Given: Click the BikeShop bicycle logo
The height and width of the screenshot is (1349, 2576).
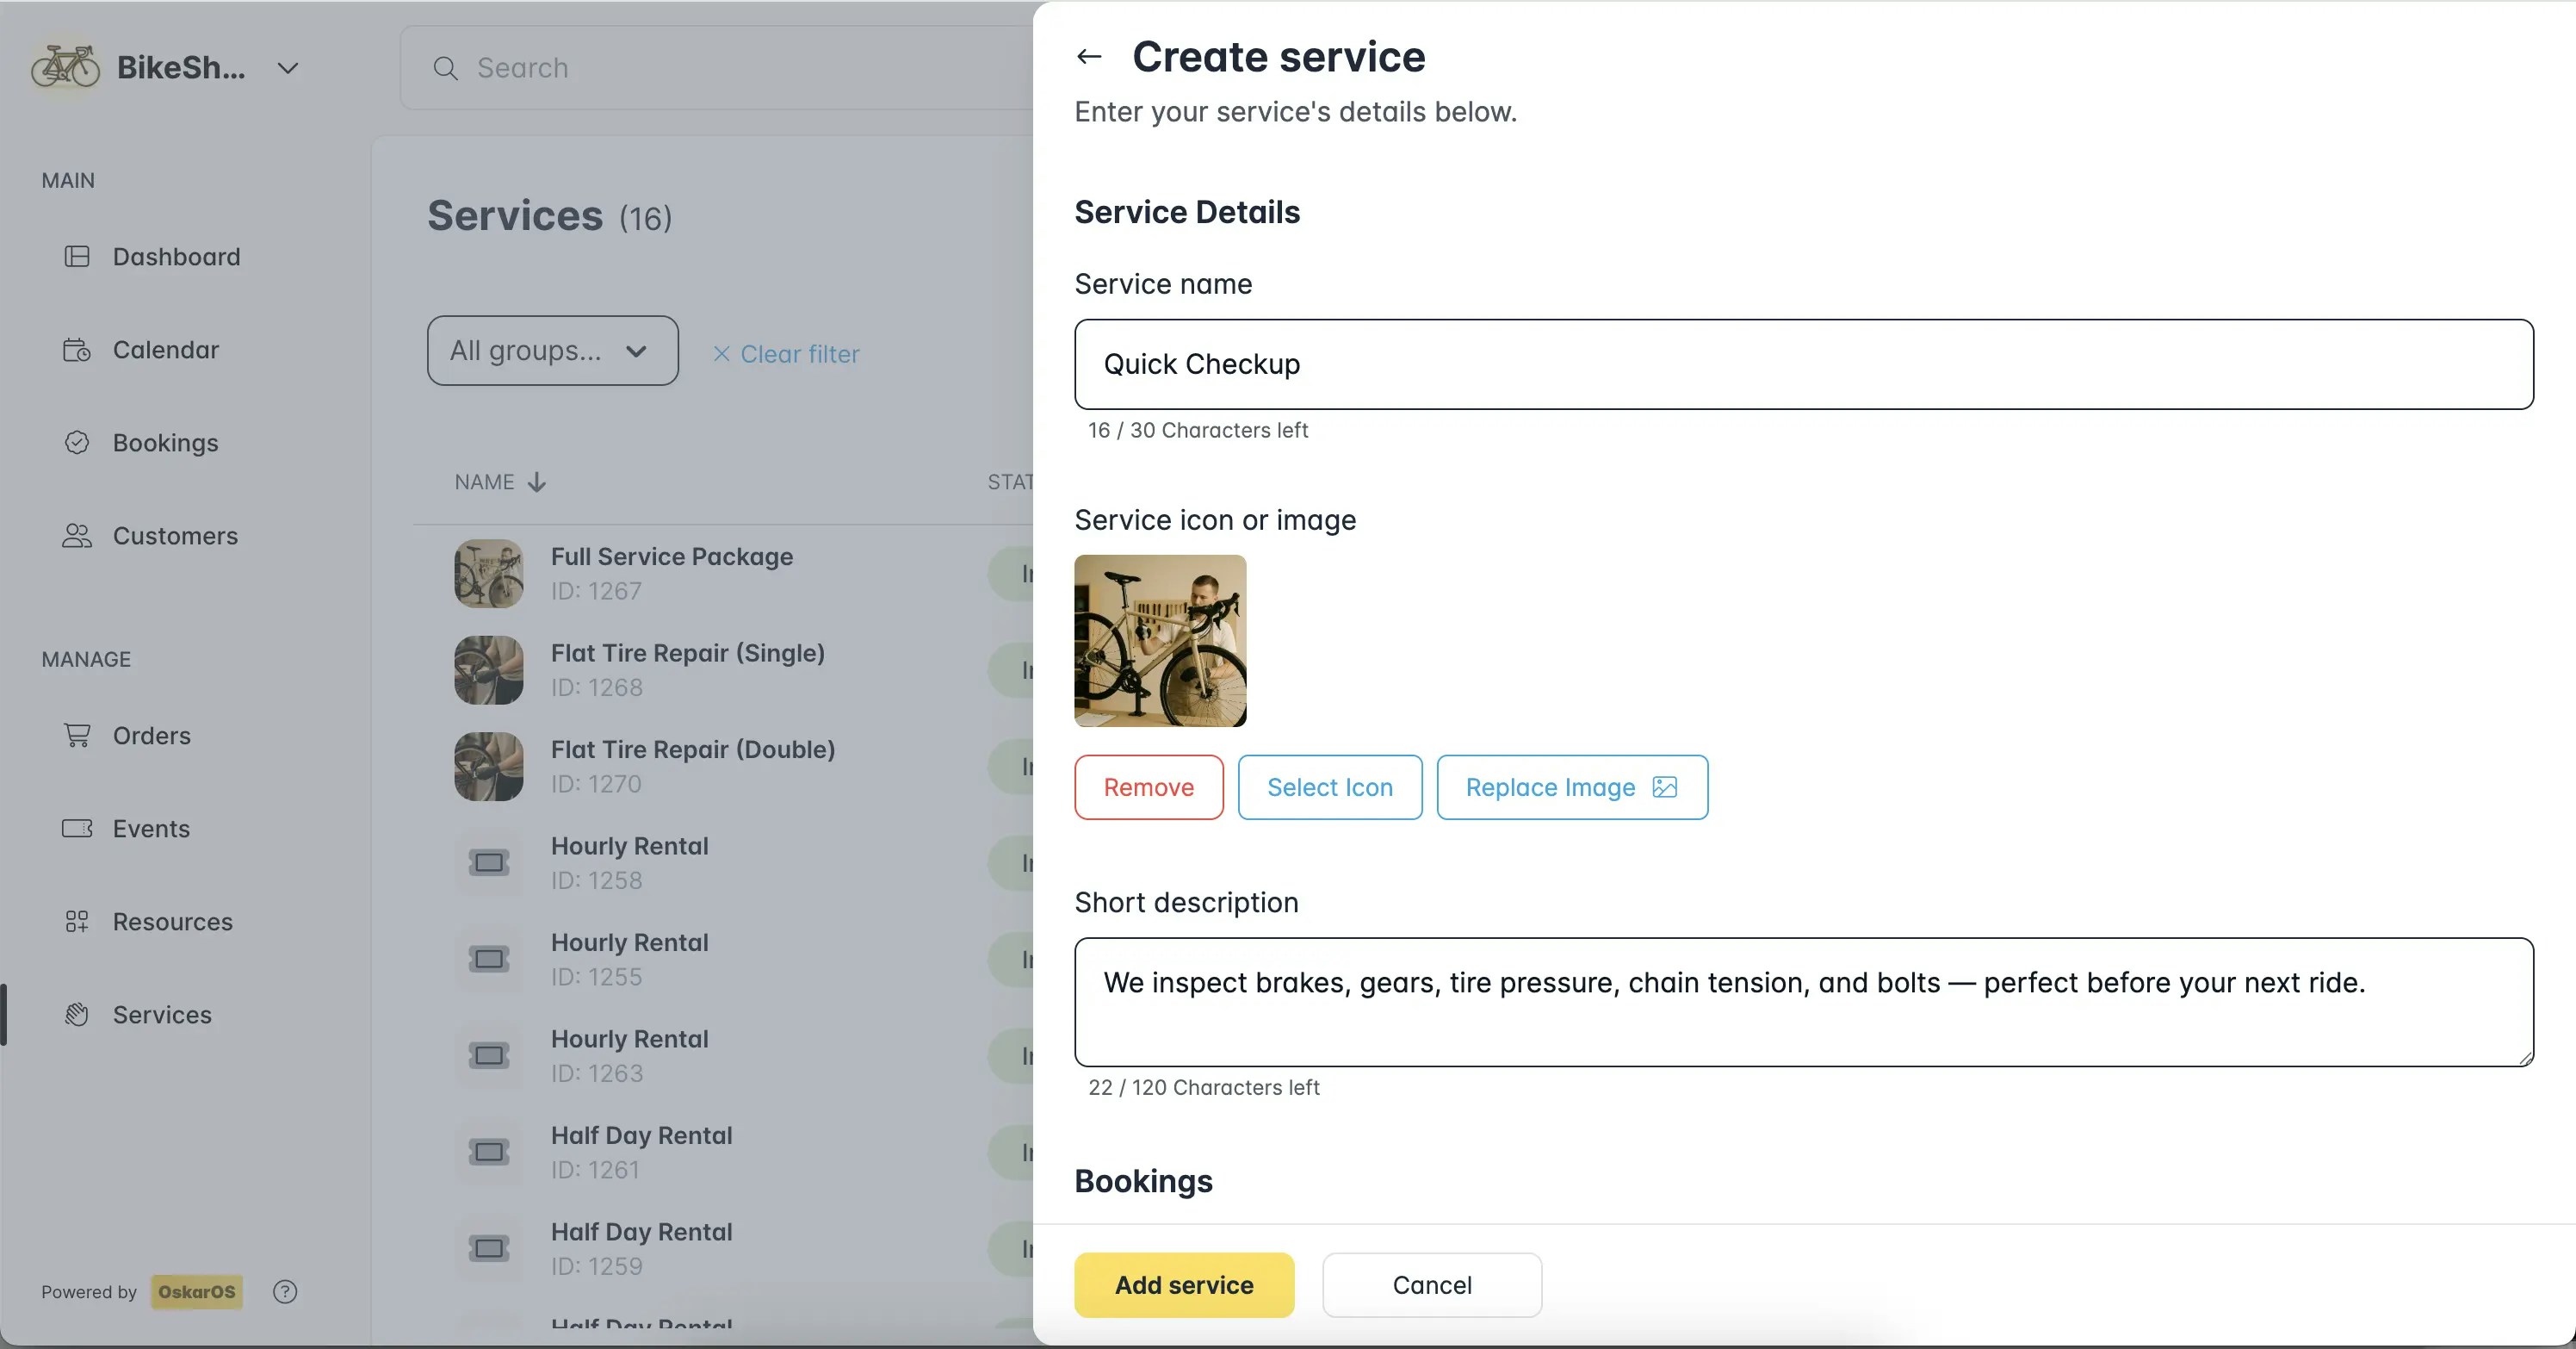Looking at the screenshot, I should pos(65,67).
